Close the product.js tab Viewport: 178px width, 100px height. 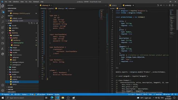pyautogui.click(x=133, y=5)
